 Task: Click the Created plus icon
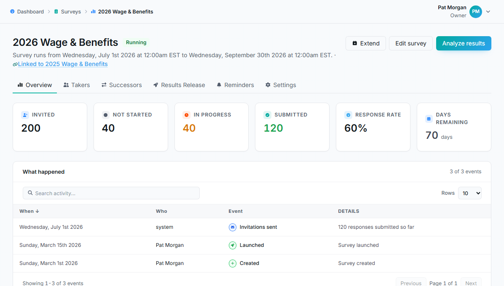tap(232, 264)
